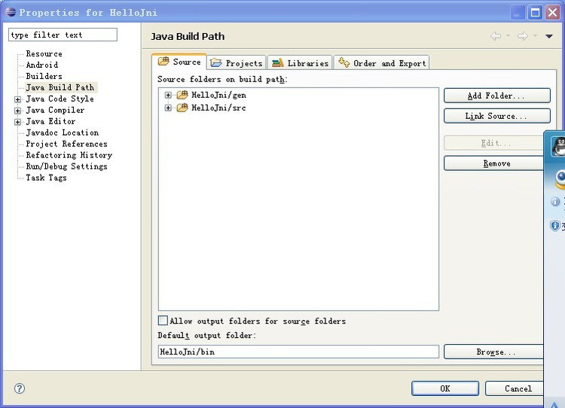Viewport: 565px width, 408px height.
Task: Switch to the Libraries tab
Action: (300, 62)
